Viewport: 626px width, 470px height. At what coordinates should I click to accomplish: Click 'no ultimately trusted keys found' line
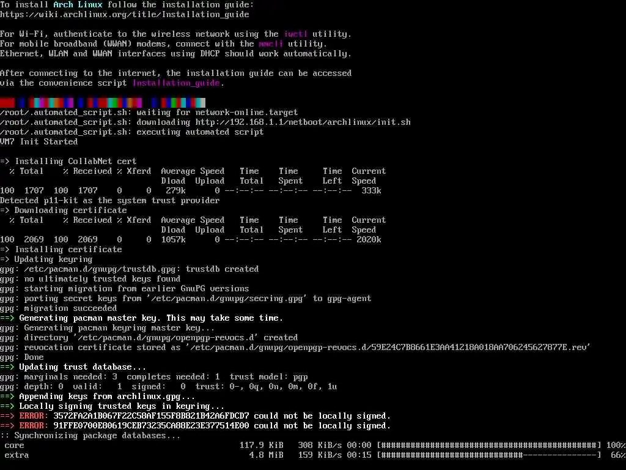tap(90, 279)
